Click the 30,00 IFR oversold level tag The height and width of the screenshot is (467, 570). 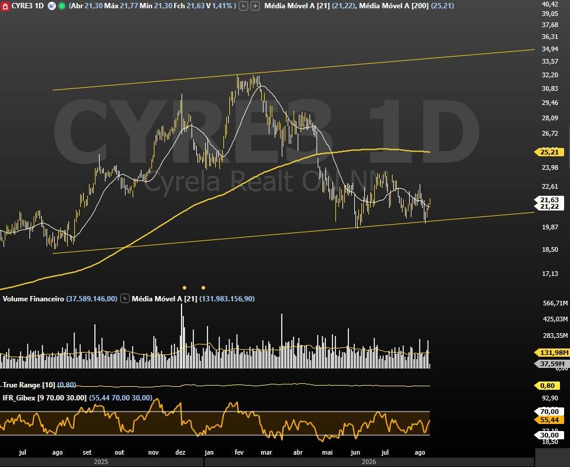549,435
